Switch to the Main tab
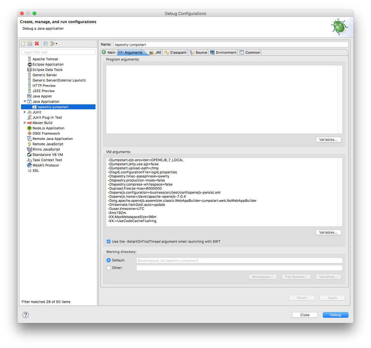The height and width of the screenshot is (348, 371). tap(109, 52)
